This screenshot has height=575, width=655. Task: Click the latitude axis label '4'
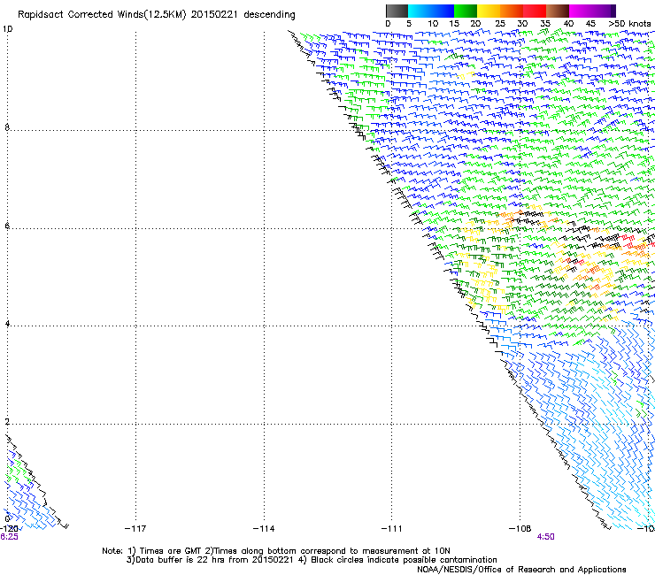(7, 324)
